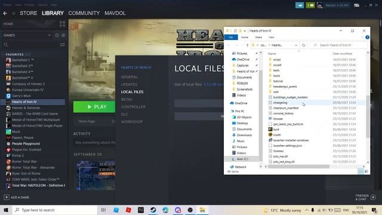Click the Explorer Up one level arrow

coord(247,45)
